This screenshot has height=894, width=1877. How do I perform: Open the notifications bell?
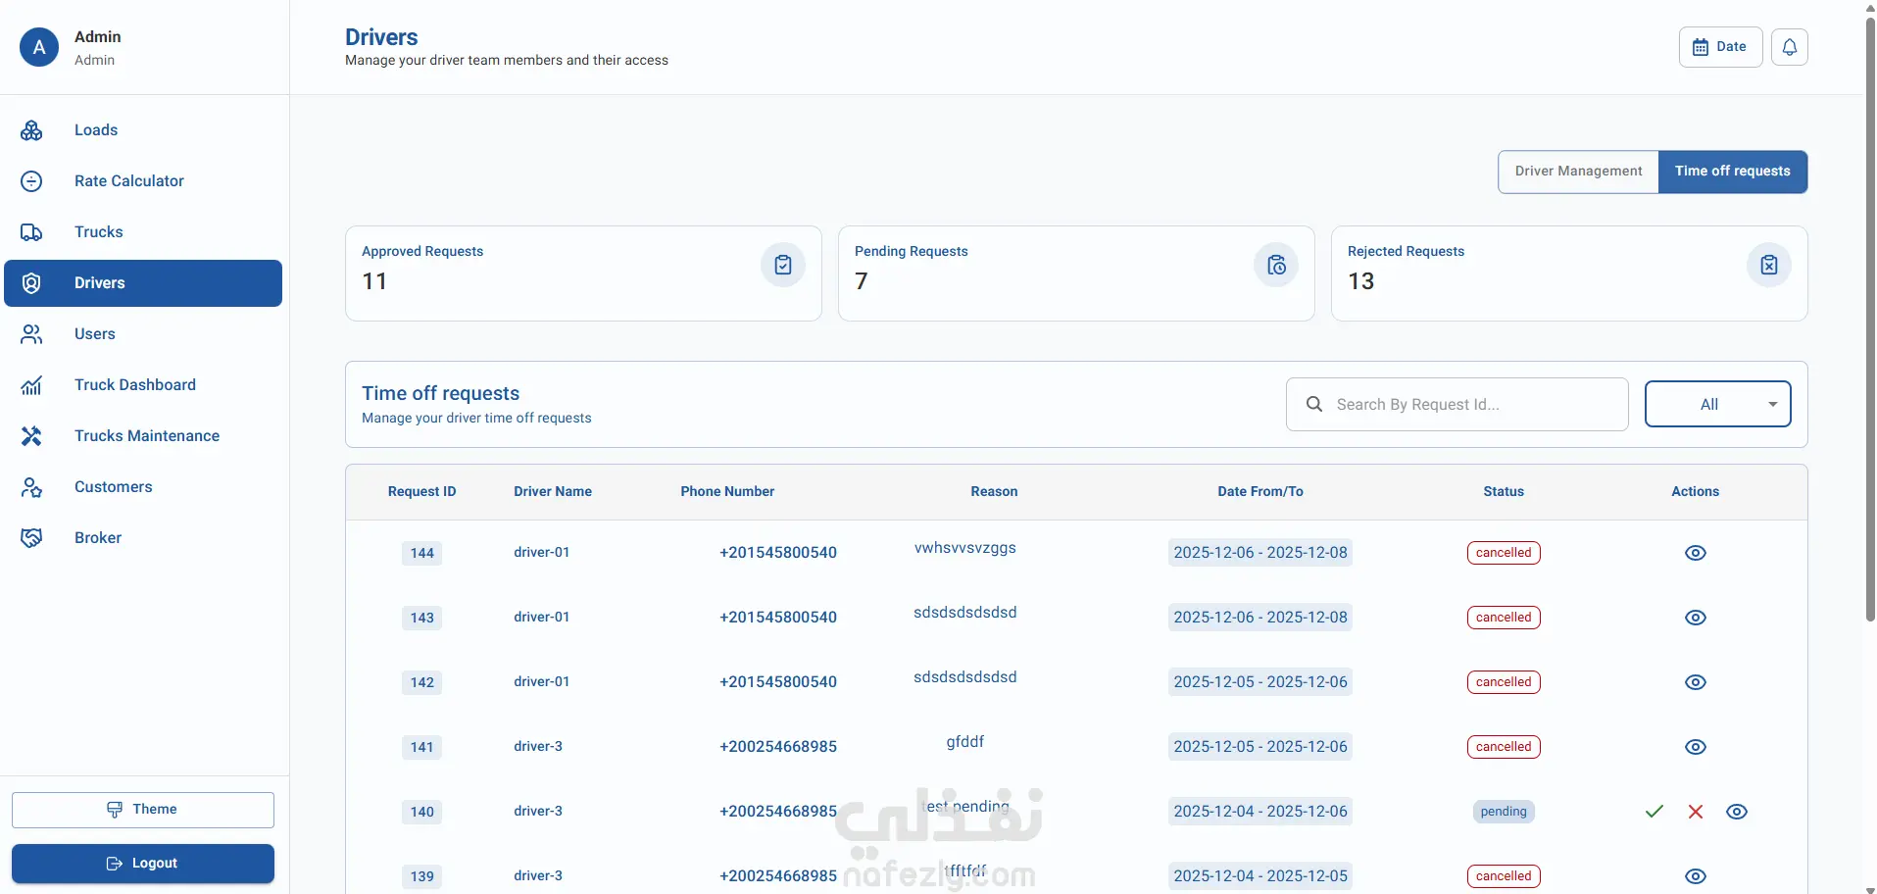click(x=1789, y=47)
